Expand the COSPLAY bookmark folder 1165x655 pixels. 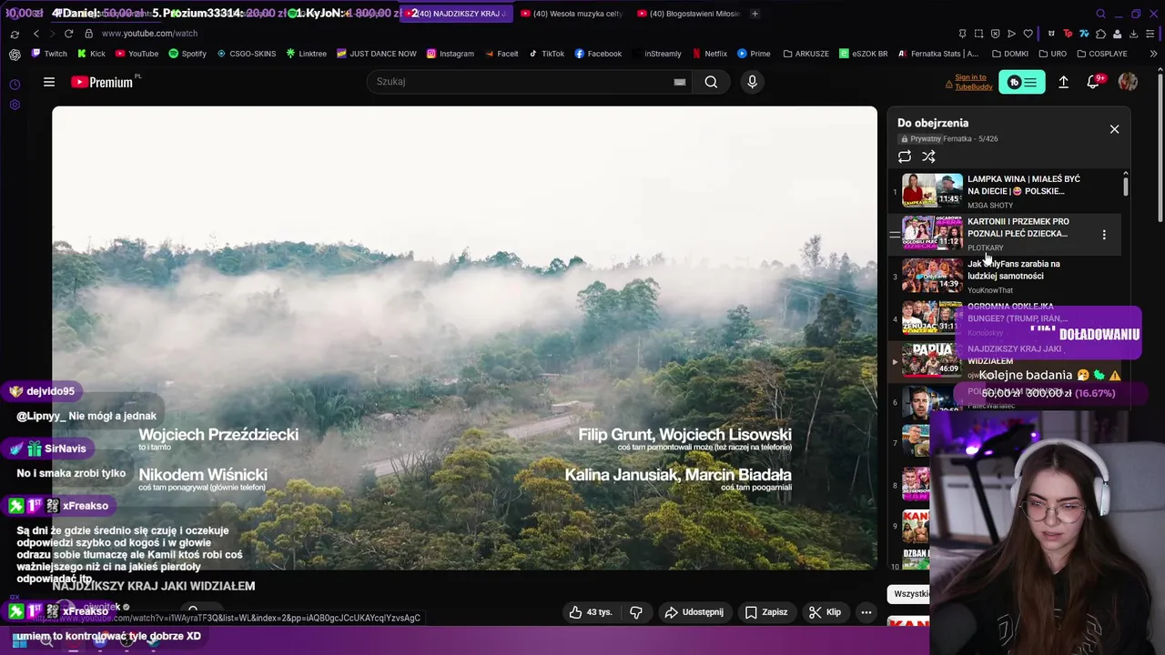tap(1101, 54)
